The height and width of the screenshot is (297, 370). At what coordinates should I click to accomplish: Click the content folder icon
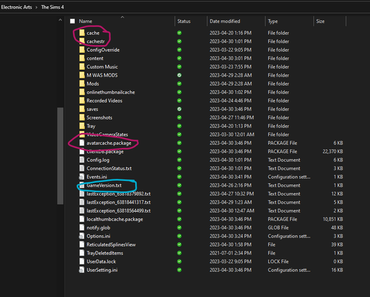(82, 58)
